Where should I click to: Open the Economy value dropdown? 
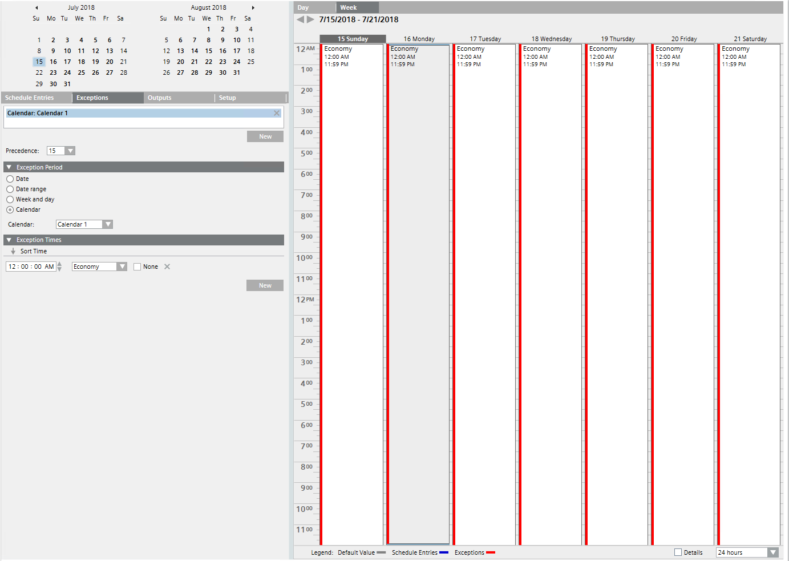pos(122,266)
